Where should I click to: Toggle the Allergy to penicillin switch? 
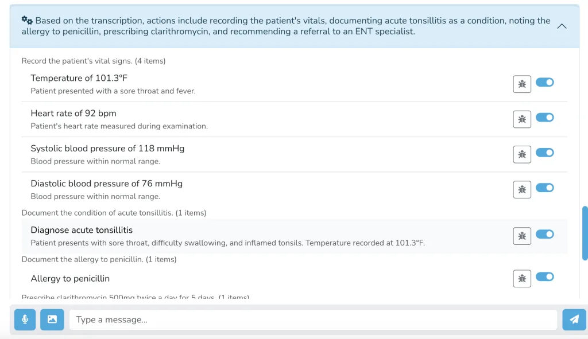[544, 277]
